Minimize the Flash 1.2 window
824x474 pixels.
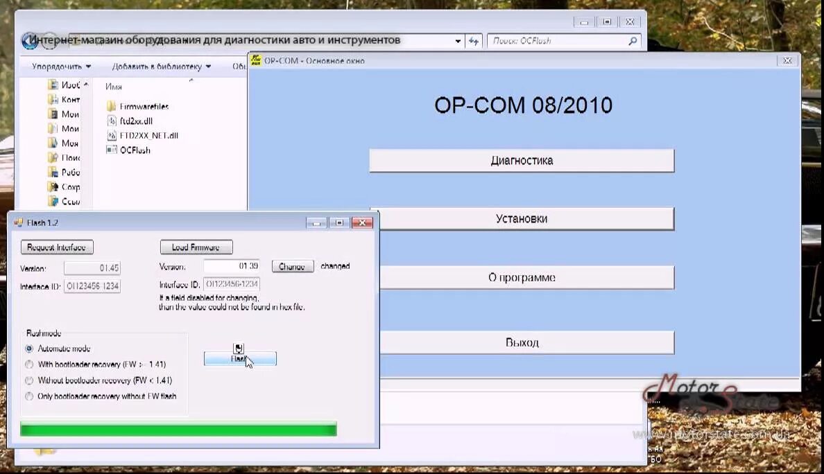click(316, 223)
